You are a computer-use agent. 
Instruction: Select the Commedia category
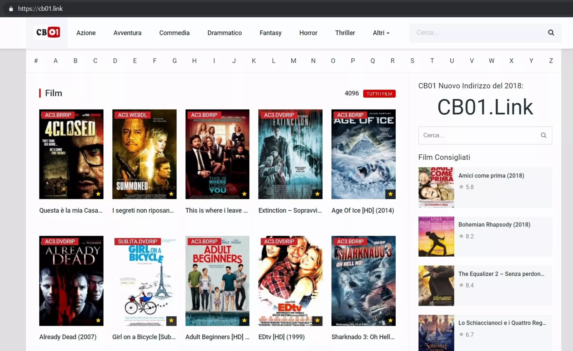(x=174, y=33)
